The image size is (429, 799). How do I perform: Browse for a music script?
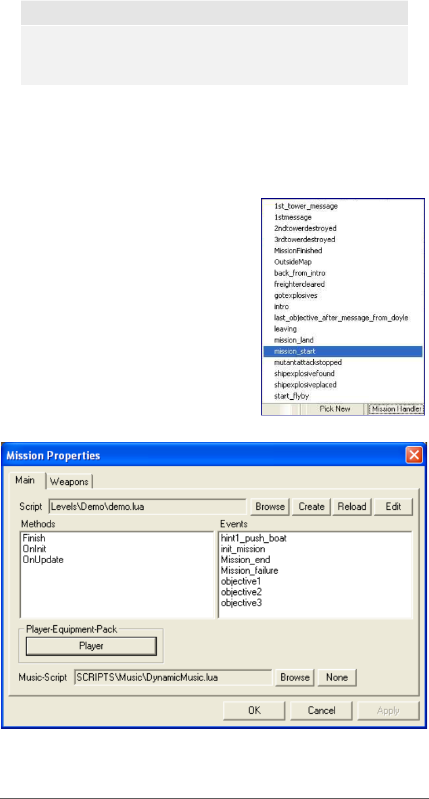pyautogui.click(x=295, y=677)
